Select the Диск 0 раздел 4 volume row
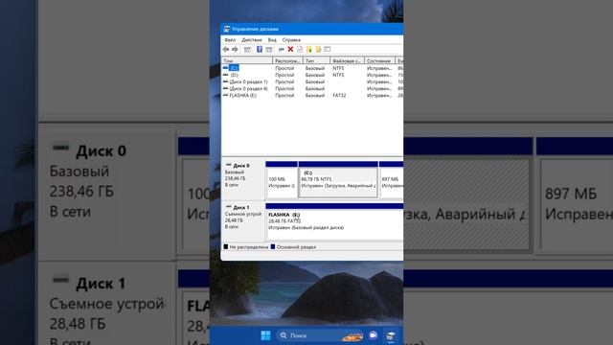The height and width of the screenshot is (345, 613). tap(312, 88)
